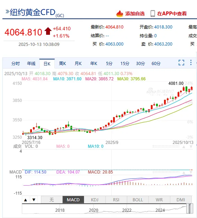Select the BOLL indicator button
197x218 pixels.
tap(138, 200)
